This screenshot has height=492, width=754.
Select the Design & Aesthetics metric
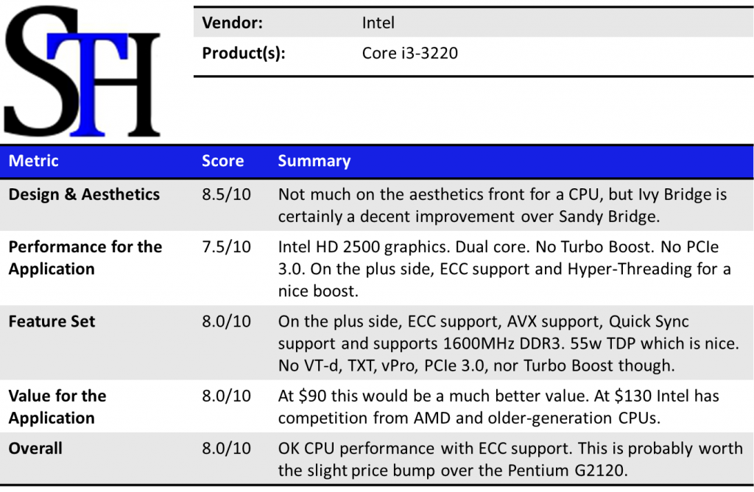84,195
